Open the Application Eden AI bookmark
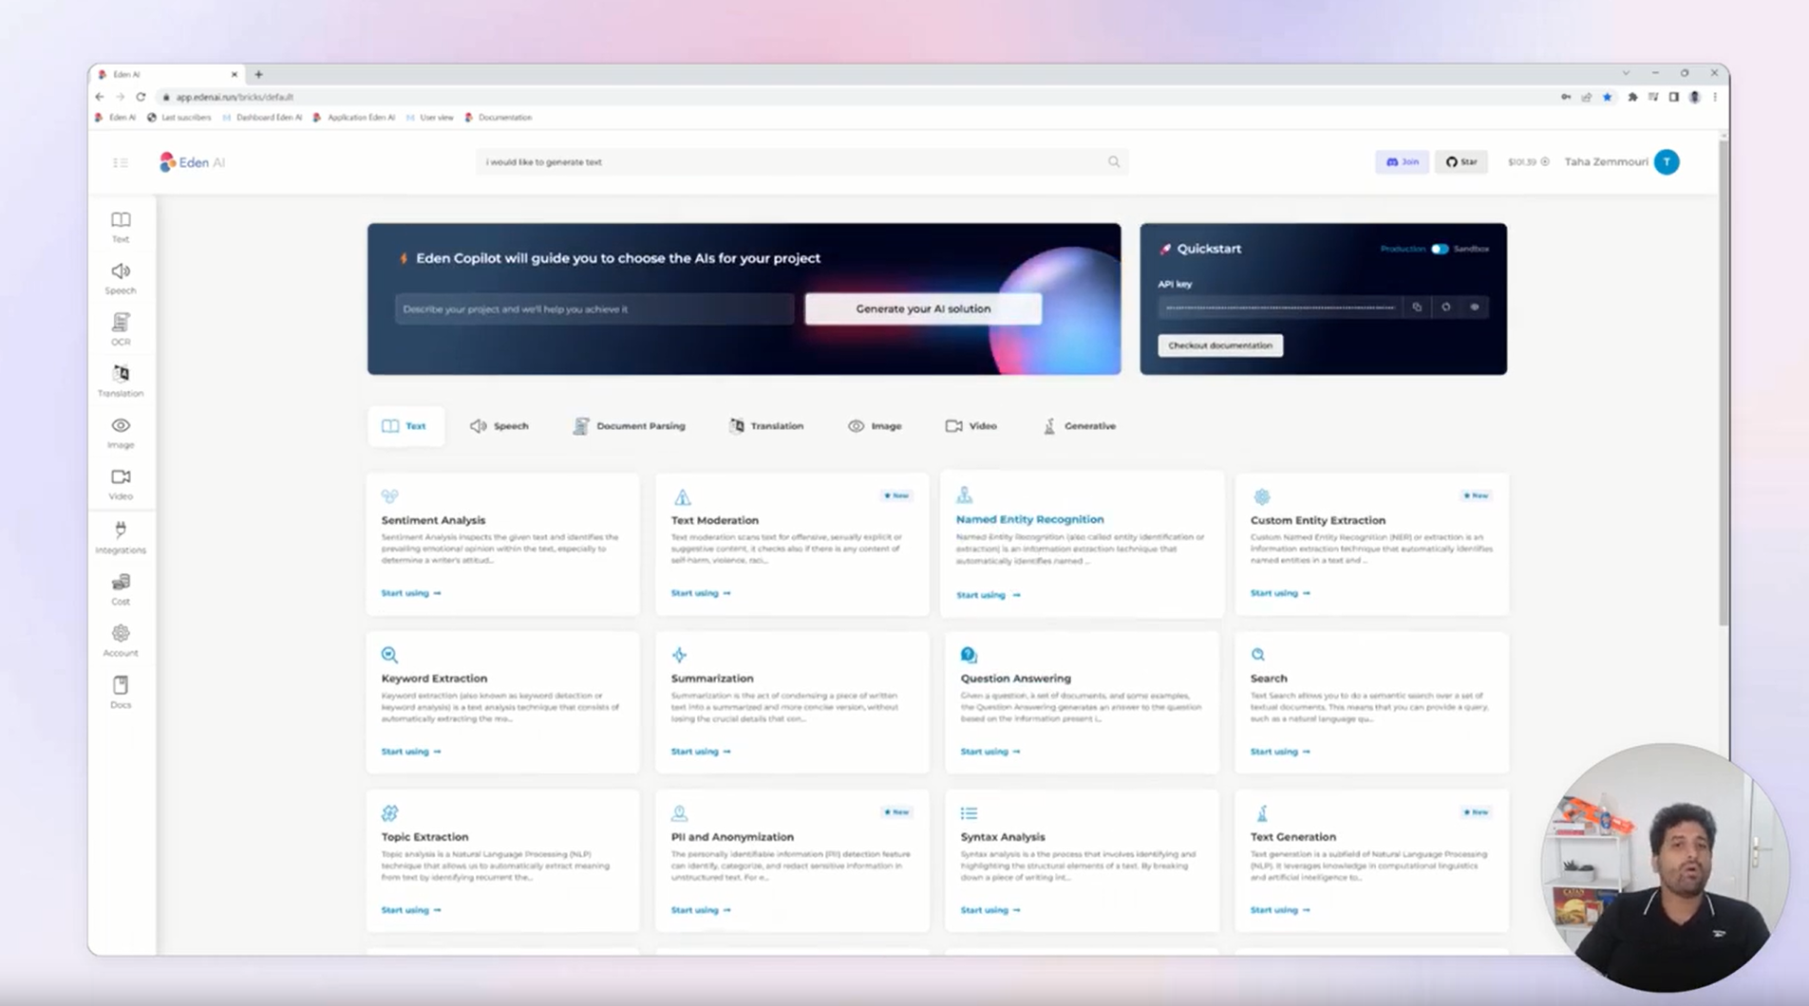The height and width of the screenshot is (1006, 1809). click(x=354, y=118)
